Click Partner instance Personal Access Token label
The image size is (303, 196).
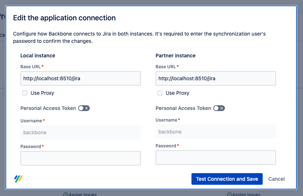tap(183, 108)
